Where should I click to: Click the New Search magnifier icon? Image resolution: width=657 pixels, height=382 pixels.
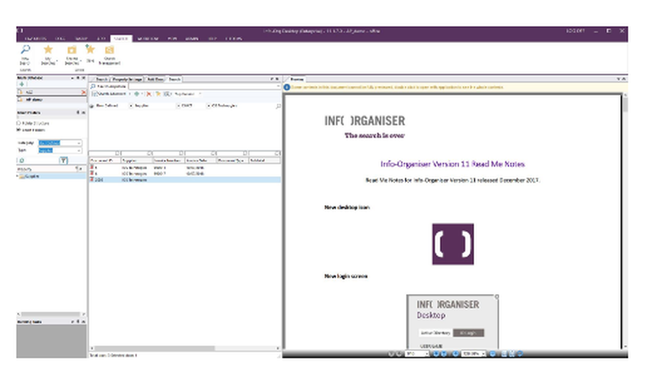coord(25,50)
